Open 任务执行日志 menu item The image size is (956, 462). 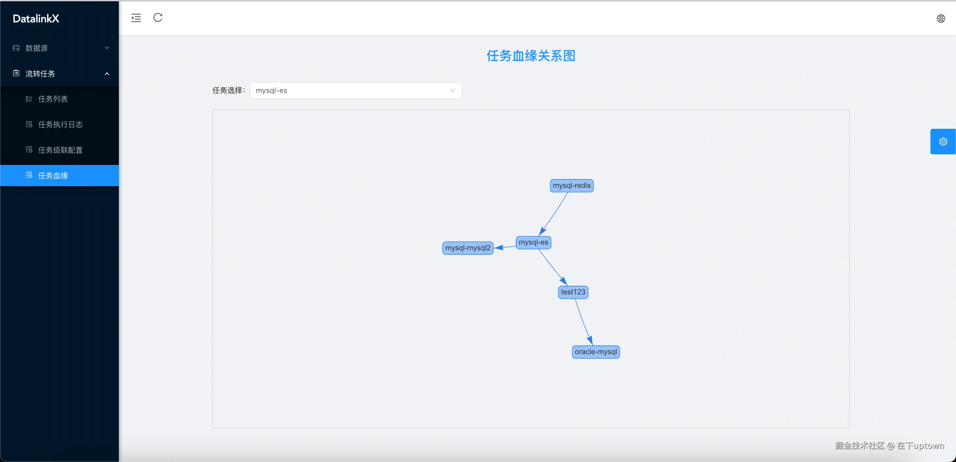pyautogui.click(x=60, y=124)
